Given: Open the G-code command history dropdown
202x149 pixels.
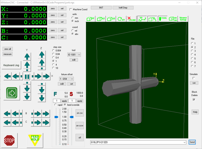Looking at the screenshot, I should (x=184, y=142).
